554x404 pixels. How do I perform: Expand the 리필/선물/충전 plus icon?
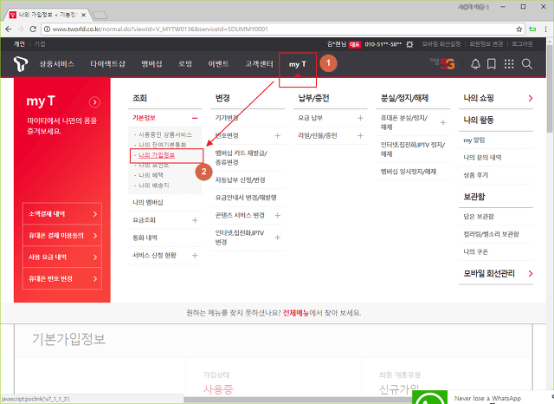tap(360, 135)
